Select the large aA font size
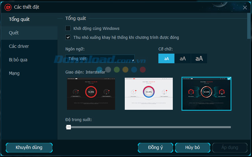Image resolution: width=252 pixels, height=157 pixels. click(199, 58)
